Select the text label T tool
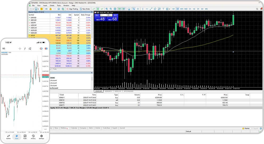 pyautogui.click(x=163, y=9)
